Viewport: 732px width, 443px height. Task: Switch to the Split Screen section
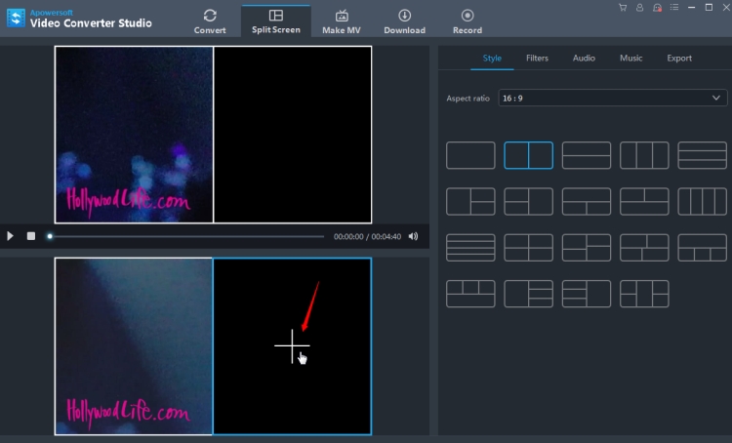[276, 21]
